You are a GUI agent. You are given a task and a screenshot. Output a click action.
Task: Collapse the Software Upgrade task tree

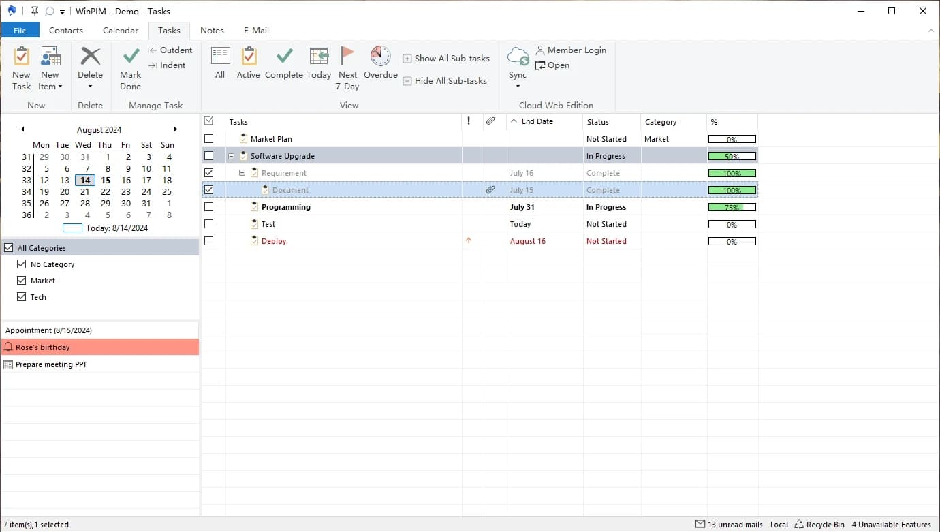(x=231, y=156)
